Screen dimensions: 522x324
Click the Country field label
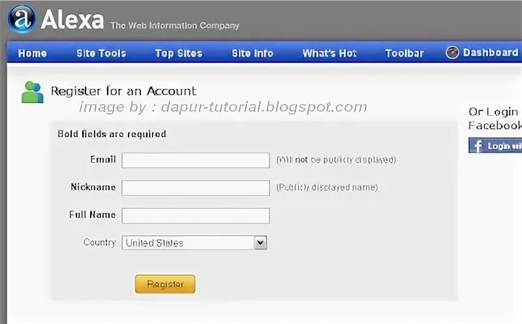coord(100,242)
